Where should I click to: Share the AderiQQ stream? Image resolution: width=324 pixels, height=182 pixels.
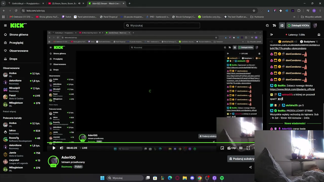pos(250,167)
